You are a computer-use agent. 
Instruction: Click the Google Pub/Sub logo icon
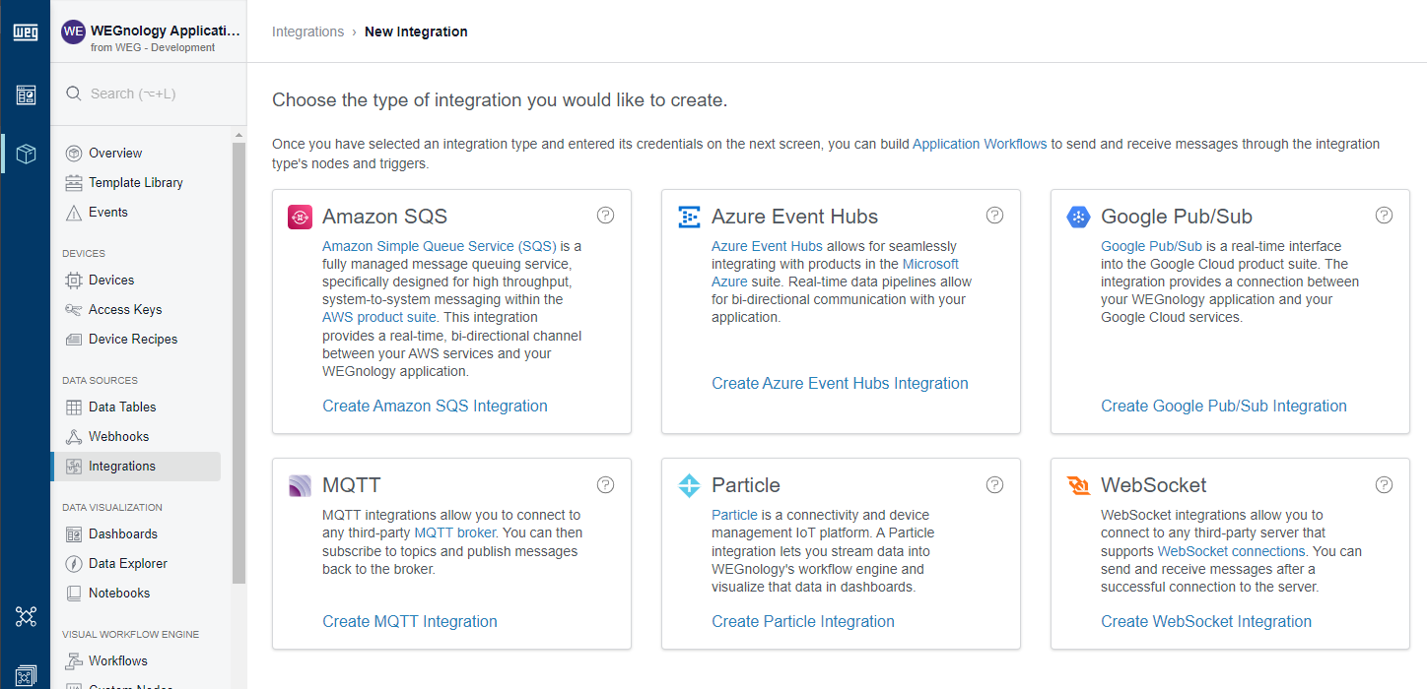coord(1078,217)
